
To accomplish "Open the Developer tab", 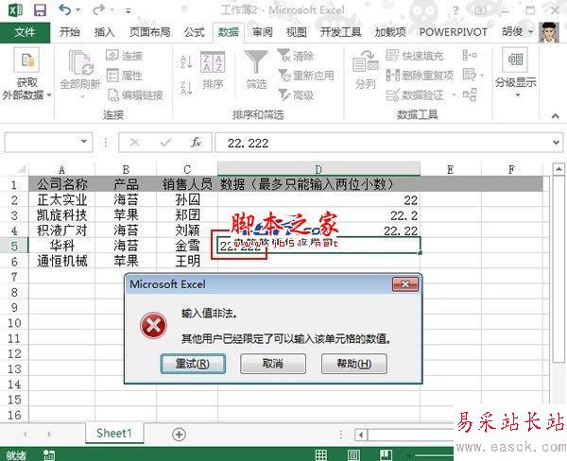I will pyautogui.click(x=340, y=32).
